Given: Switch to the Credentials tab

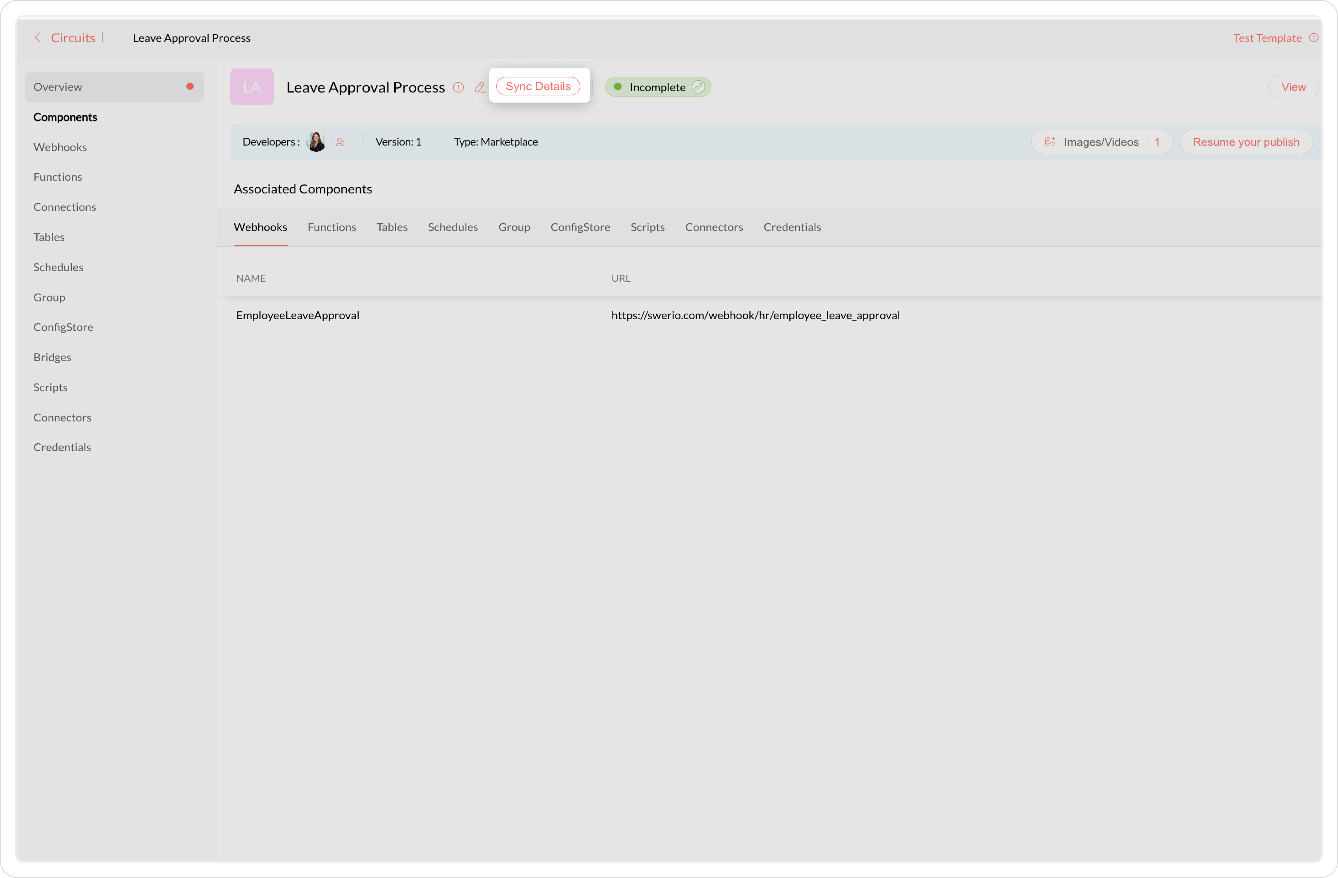Looking at the screenshot, I should click(792, 227).
